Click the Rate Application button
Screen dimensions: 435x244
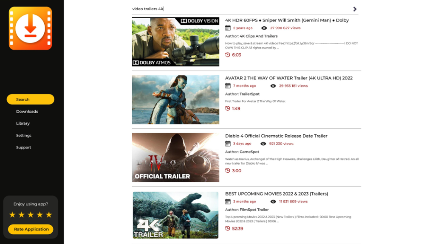tap(31, 229)
